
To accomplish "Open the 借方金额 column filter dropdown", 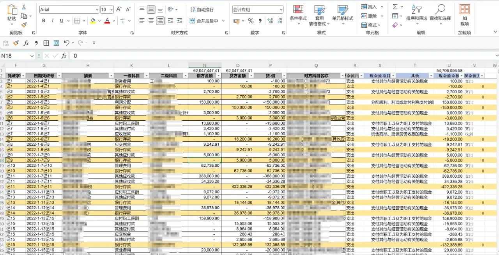I will click(218, 76).
